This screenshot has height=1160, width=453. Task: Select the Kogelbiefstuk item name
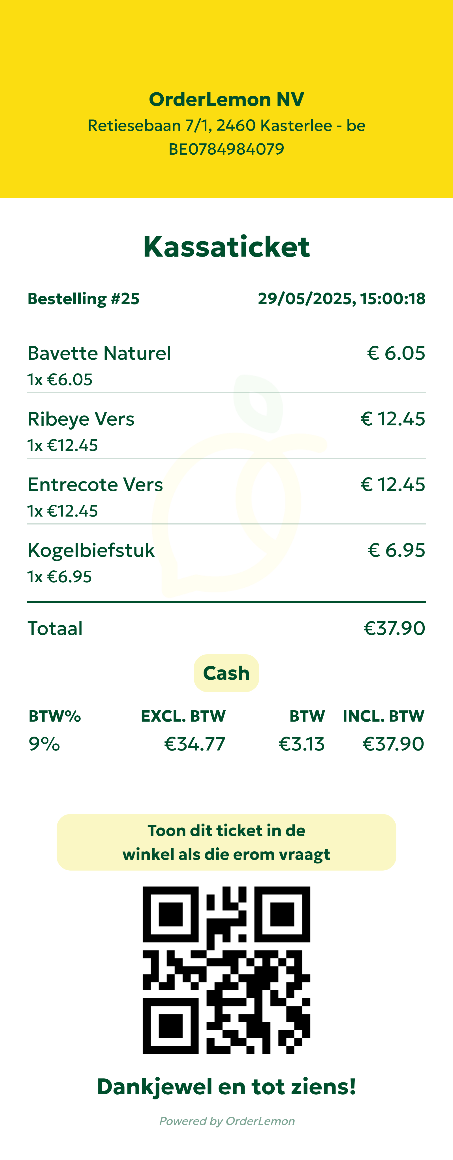click(x=91, y=550)
